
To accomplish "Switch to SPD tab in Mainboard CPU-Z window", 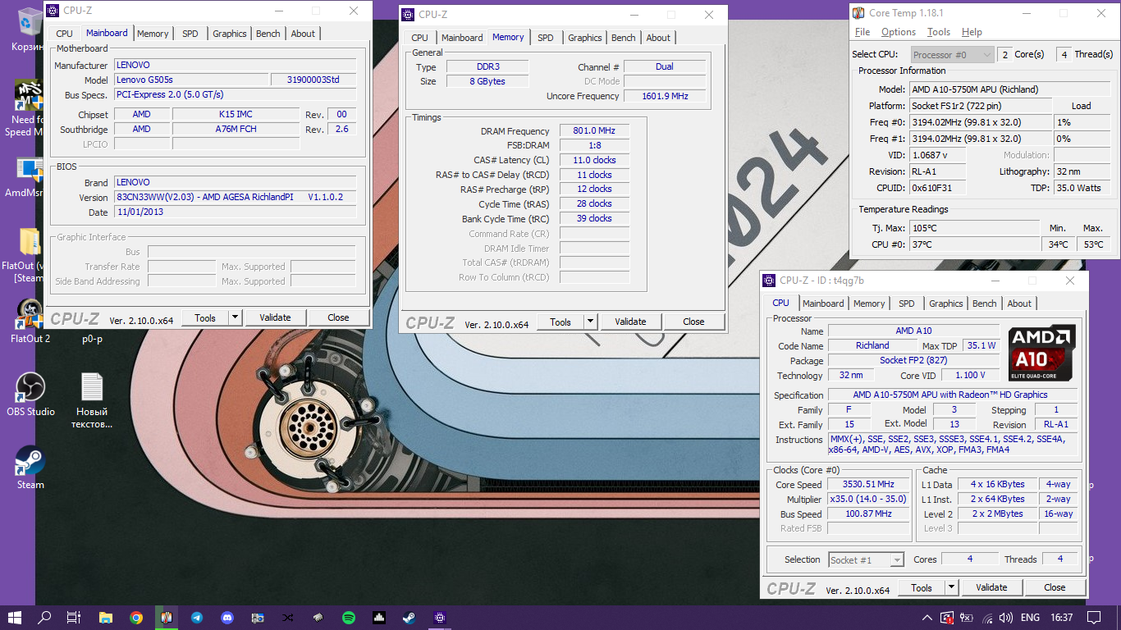I will coord(190,34).
